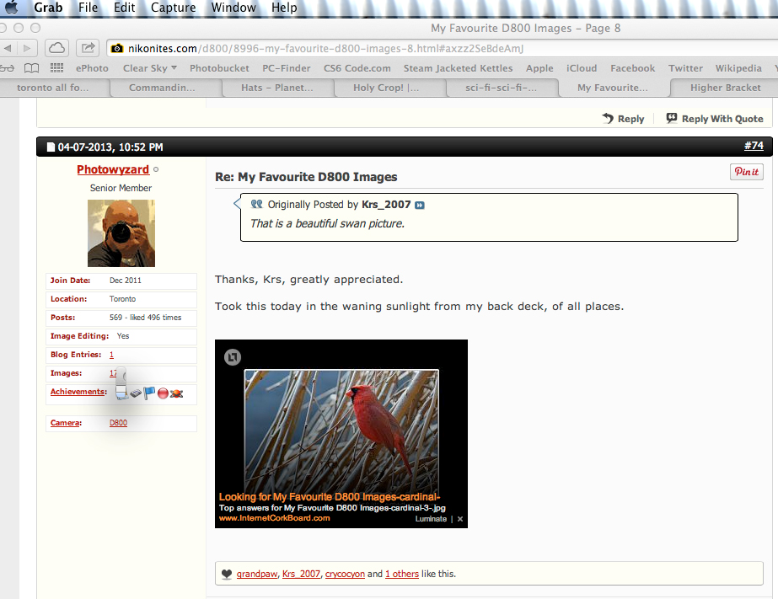Image resolution: width=778 pixels, height=599 pixels.
Task: Click Reply With Quote button
Action: 715,119
